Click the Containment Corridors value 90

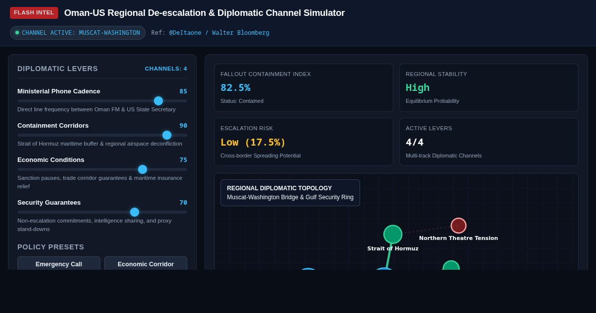point(183,126)
